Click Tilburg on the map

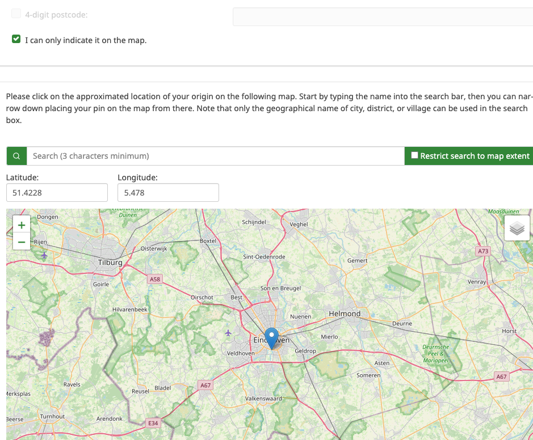pos(110,263)
